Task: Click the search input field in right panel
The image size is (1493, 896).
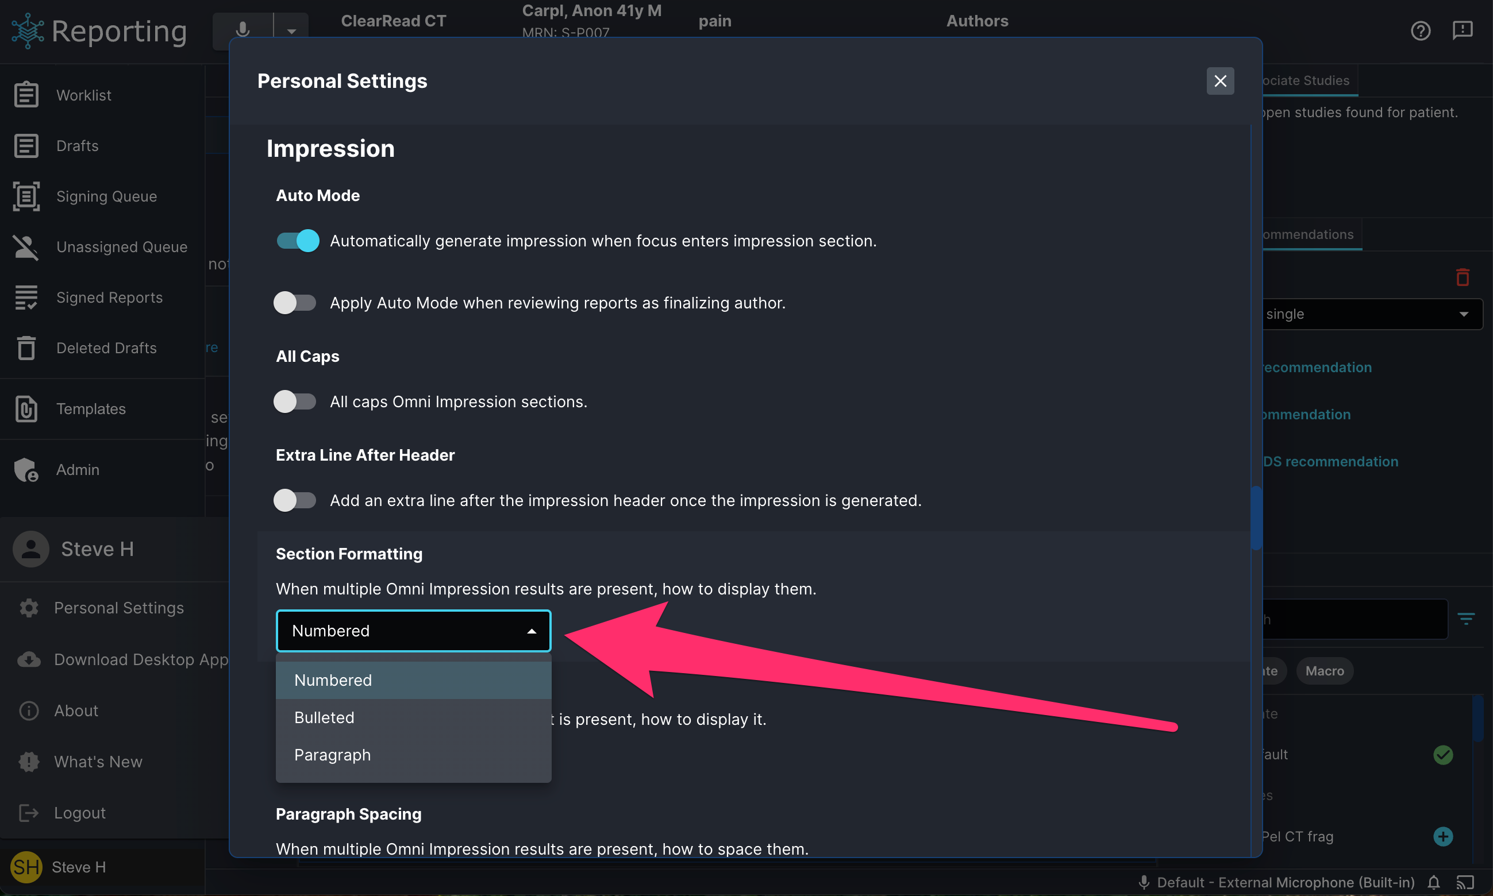Action: pos(1355,619)
